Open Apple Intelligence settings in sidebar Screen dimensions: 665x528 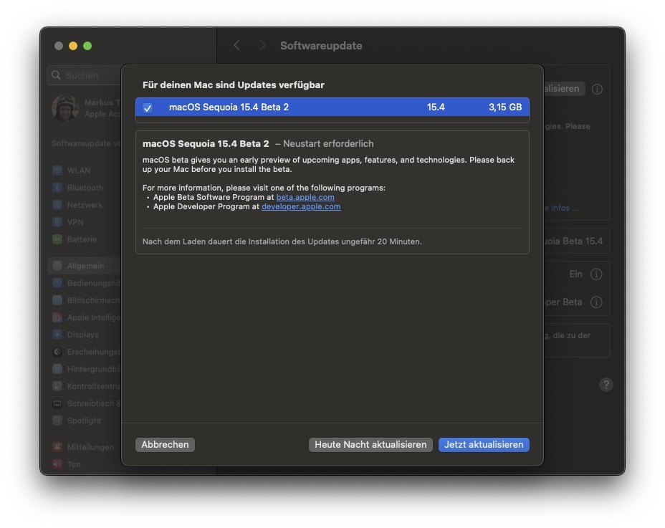[85, 317]
